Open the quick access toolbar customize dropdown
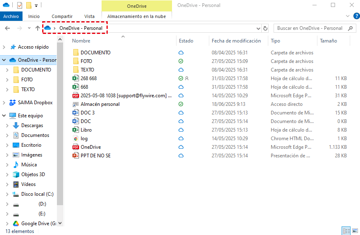Viewport: 360px width, 235px height. (x=36, y=5)
